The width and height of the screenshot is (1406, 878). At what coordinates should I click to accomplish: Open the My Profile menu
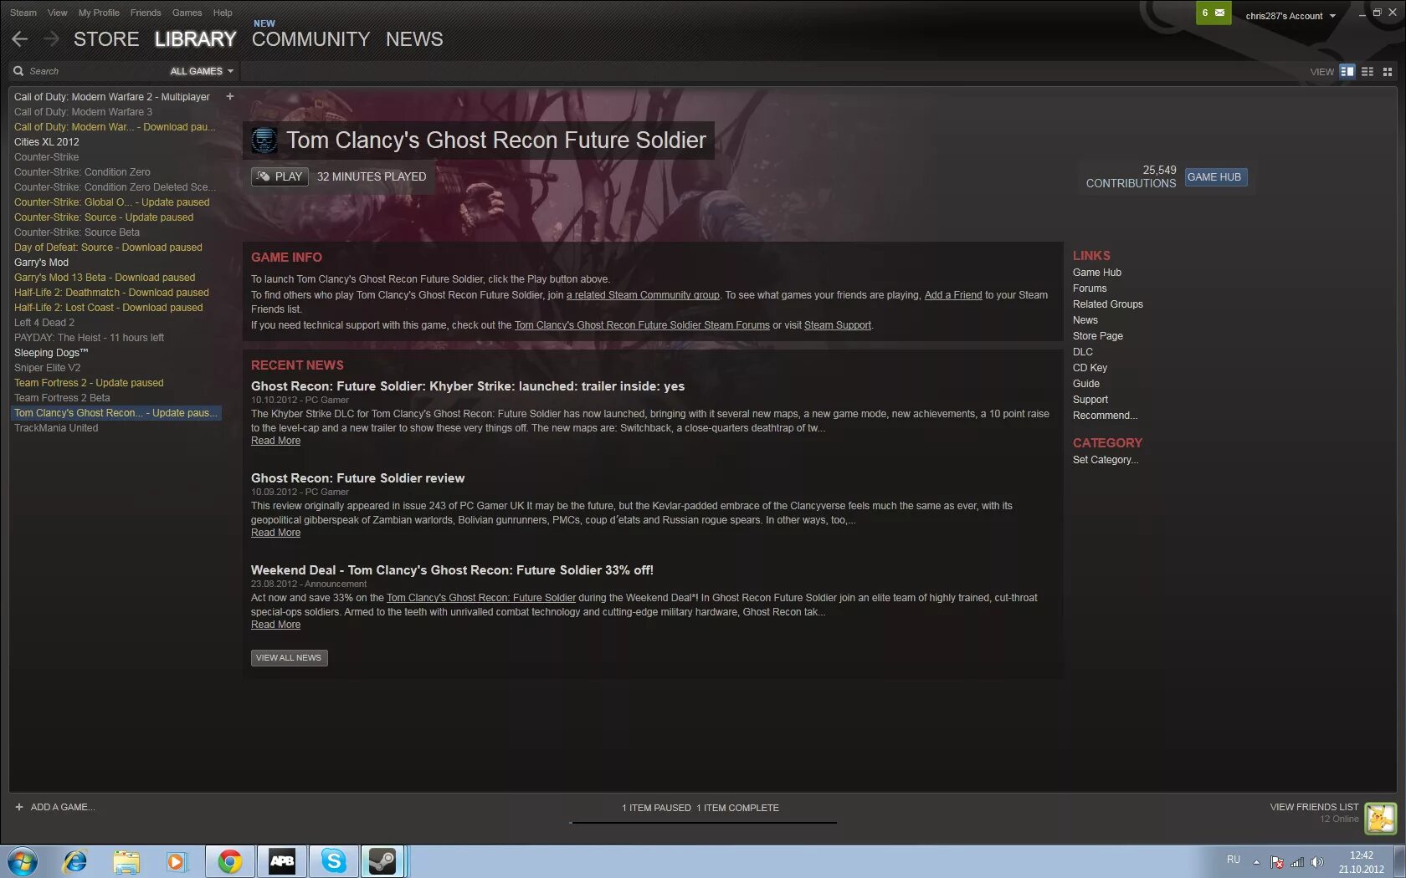(99, 13)
